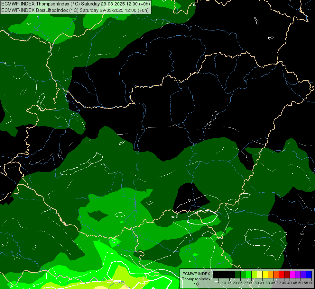Click the BestLiftedIndex title line at top

coord(75,10)
